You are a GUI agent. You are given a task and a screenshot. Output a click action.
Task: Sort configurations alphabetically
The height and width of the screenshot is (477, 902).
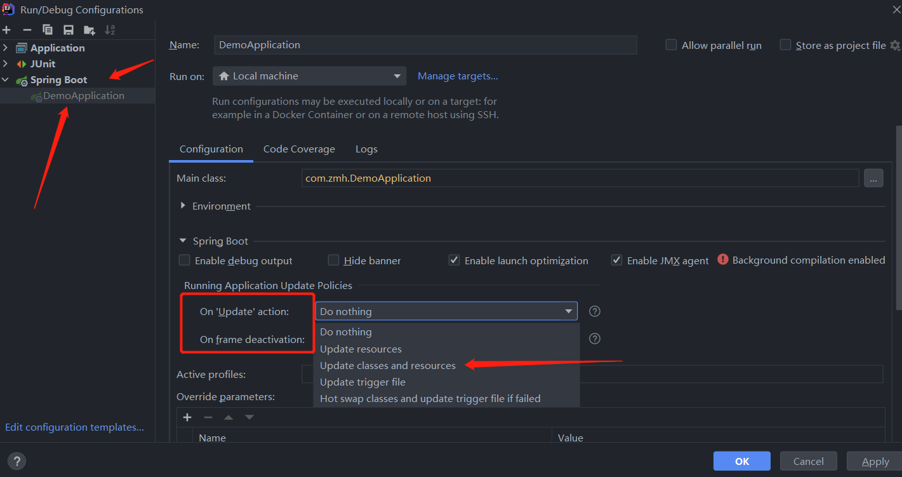(109, 29)
